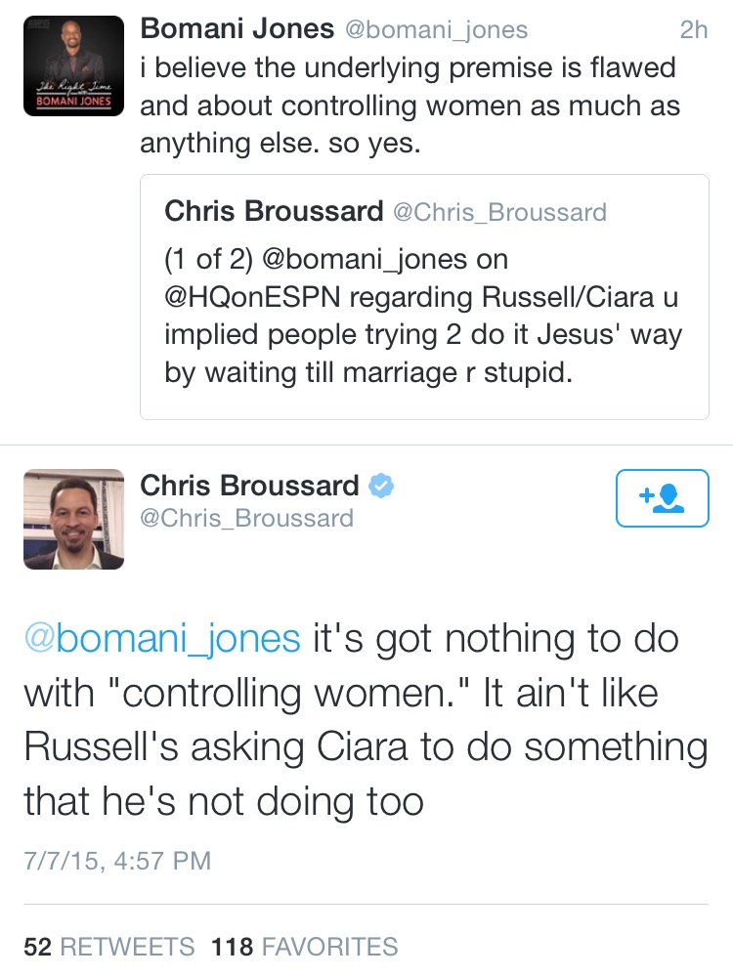This screenshot has height=977, width=733.
Task: Open Bomani Jones profile picture
Action: (73, 65)
